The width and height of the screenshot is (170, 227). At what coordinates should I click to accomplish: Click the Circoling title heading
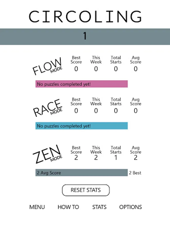[85, 17]
